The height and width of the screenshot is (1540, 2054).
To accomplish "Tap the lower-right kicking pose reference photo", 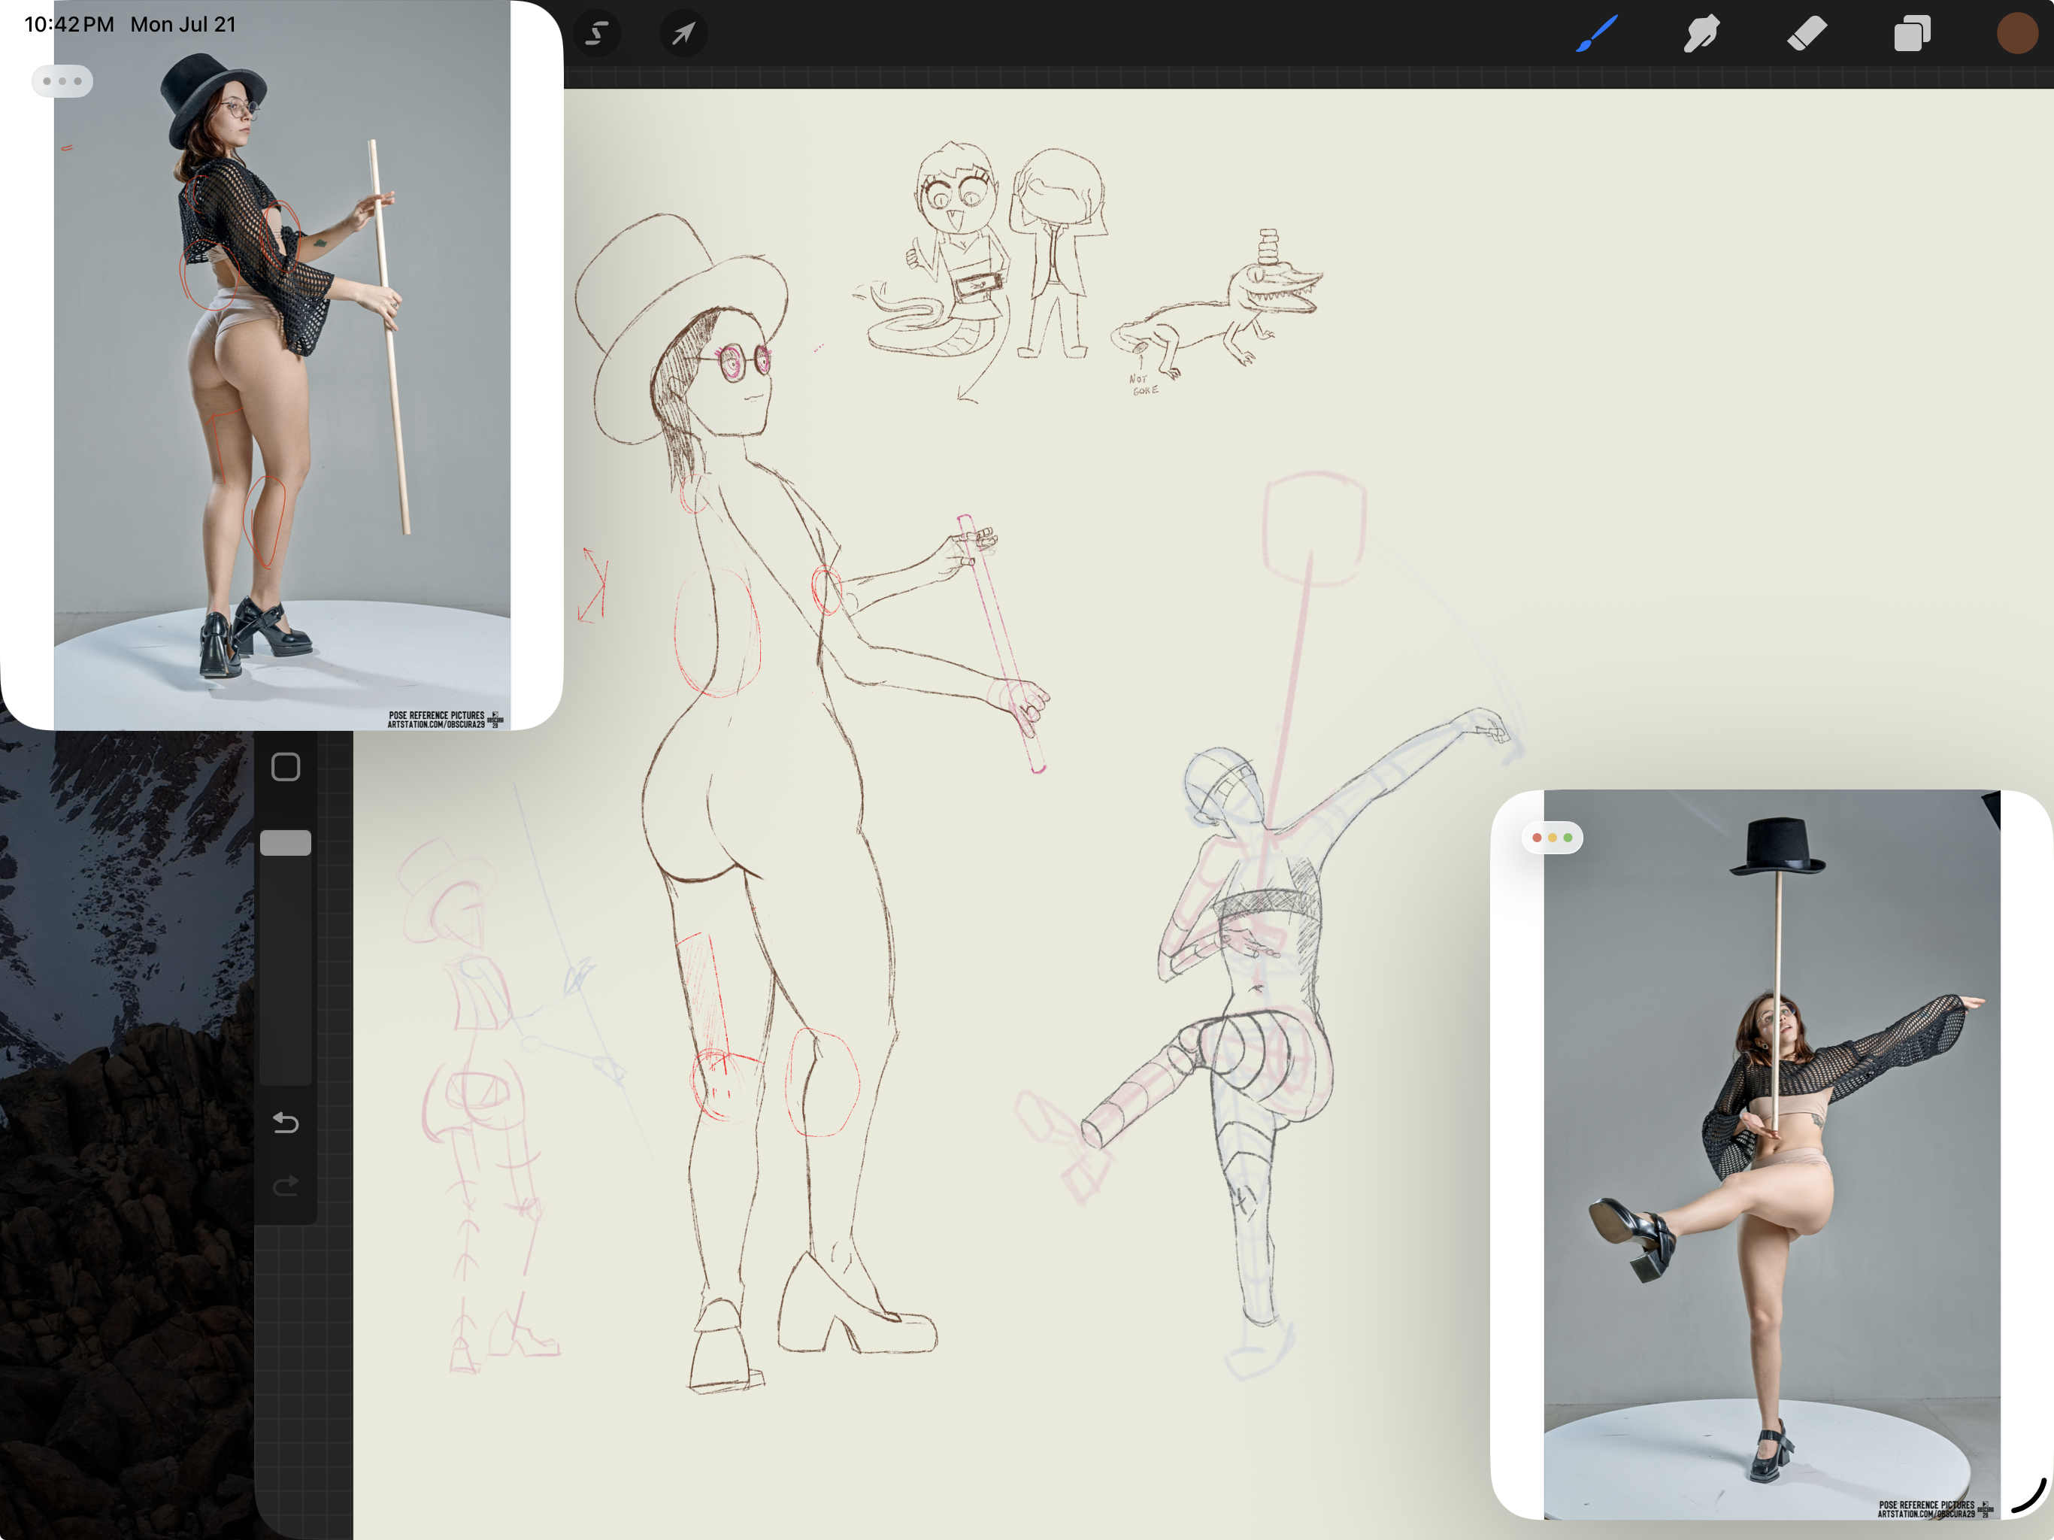I will [1772, 1154].
